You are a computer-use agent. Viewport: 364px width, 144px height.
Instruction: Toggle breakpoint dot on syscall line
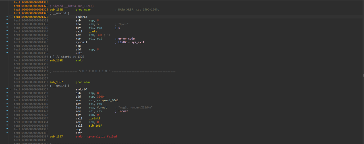click(x=7, y=42)
